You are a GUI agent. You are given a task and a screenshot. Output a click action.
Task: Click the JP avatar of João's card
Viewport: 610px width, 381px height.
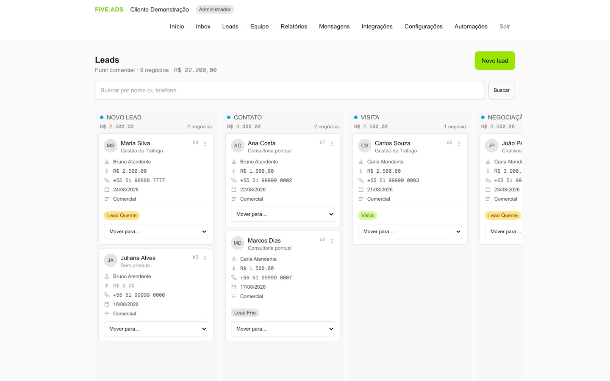pos(492,146)
